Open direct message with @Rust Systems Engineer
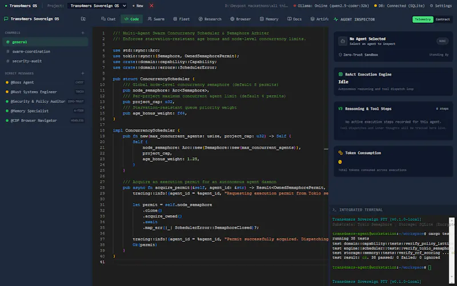This screenshot has height=286, width=457. [45, 92]
